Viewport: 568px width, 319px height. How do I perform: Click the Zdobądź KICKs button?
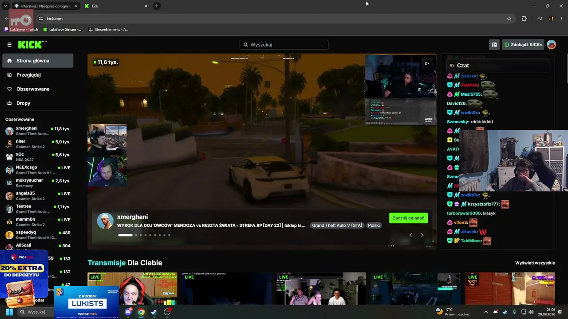pyautogui.click(x=523, y=45)
